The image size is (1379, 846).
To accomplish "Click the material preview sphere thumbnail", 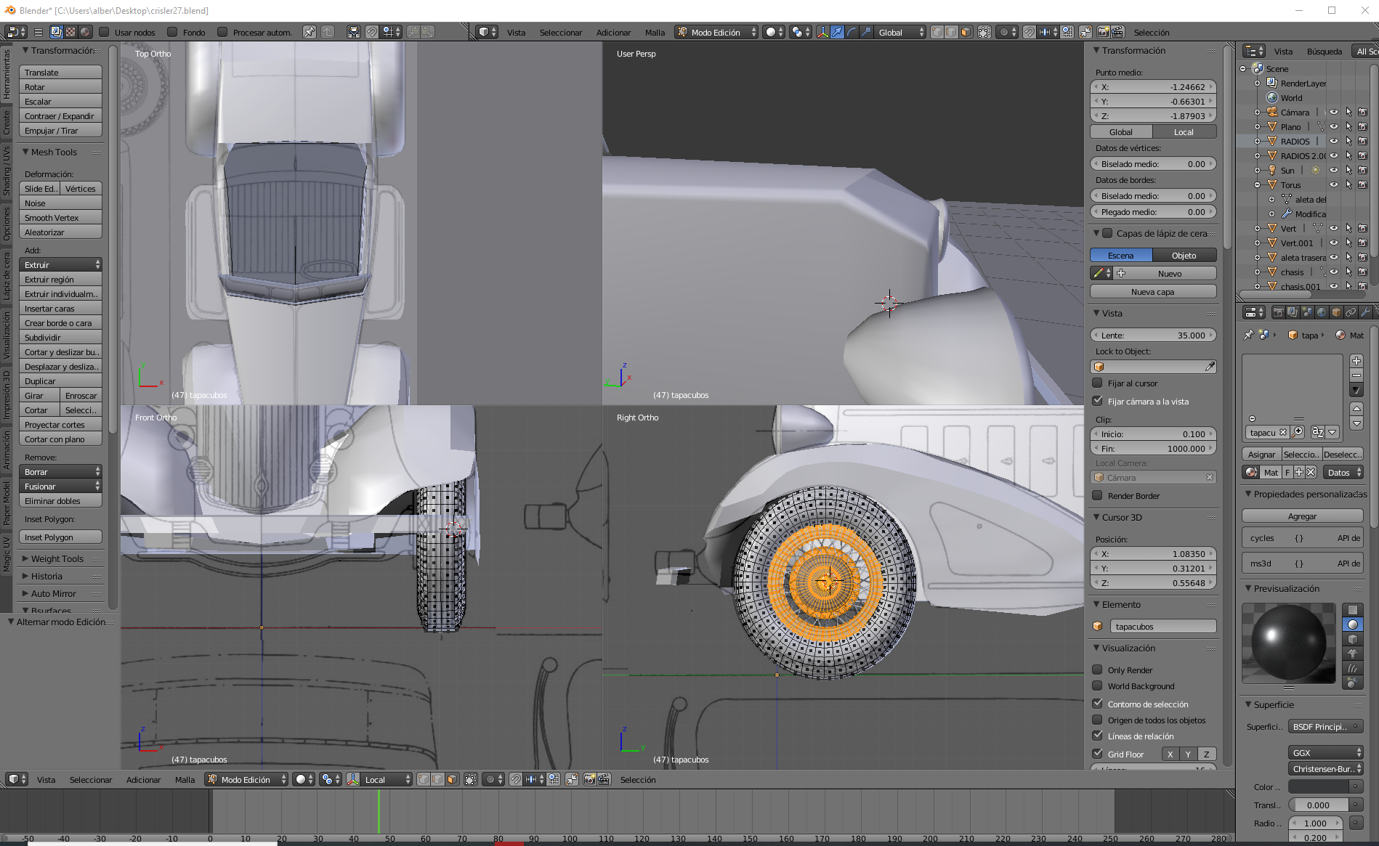I will (x=1289, y=643).
